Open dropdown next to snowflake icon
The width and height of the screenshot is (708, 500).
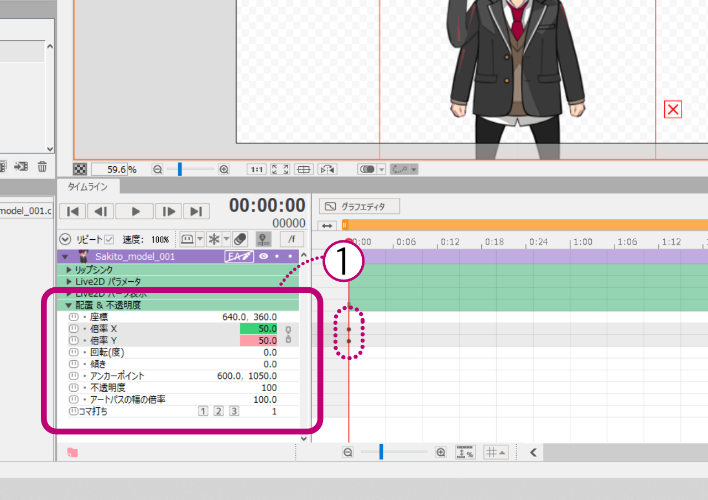click(226, 239)
